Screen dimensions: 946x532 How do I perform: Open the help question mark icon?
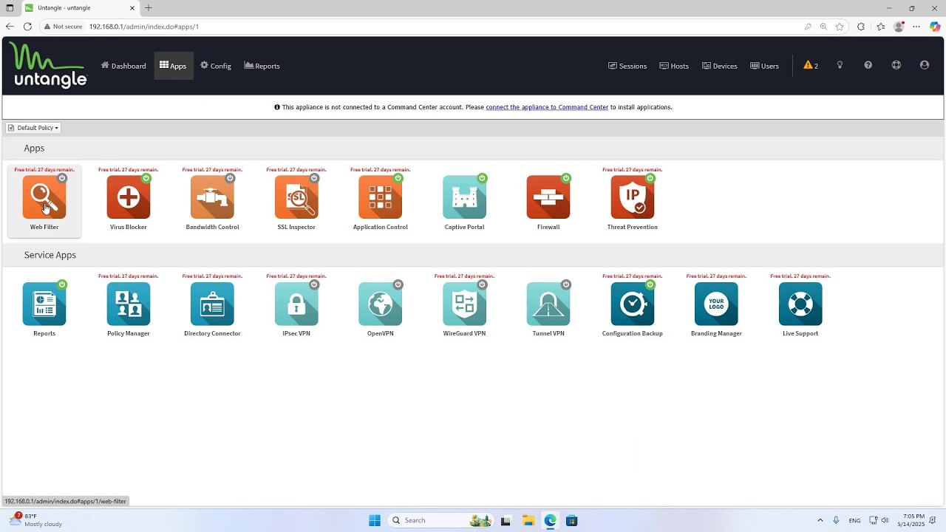coord(868,65)
